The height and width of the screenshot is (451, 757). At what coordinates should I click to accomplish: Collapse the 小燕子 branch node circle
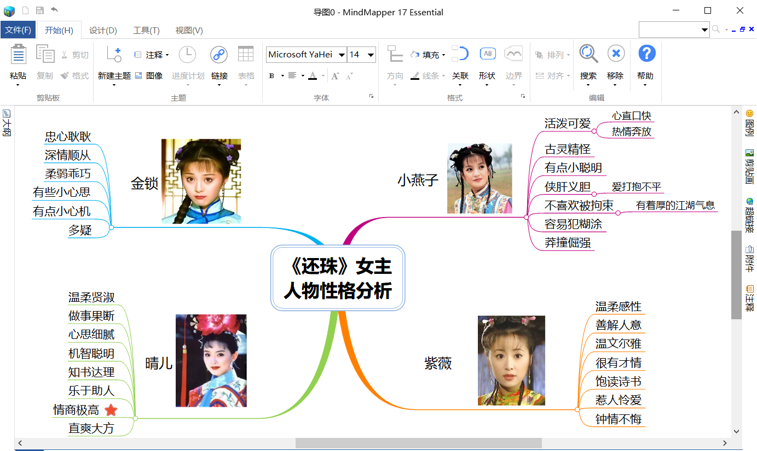(x=526, y=217)
